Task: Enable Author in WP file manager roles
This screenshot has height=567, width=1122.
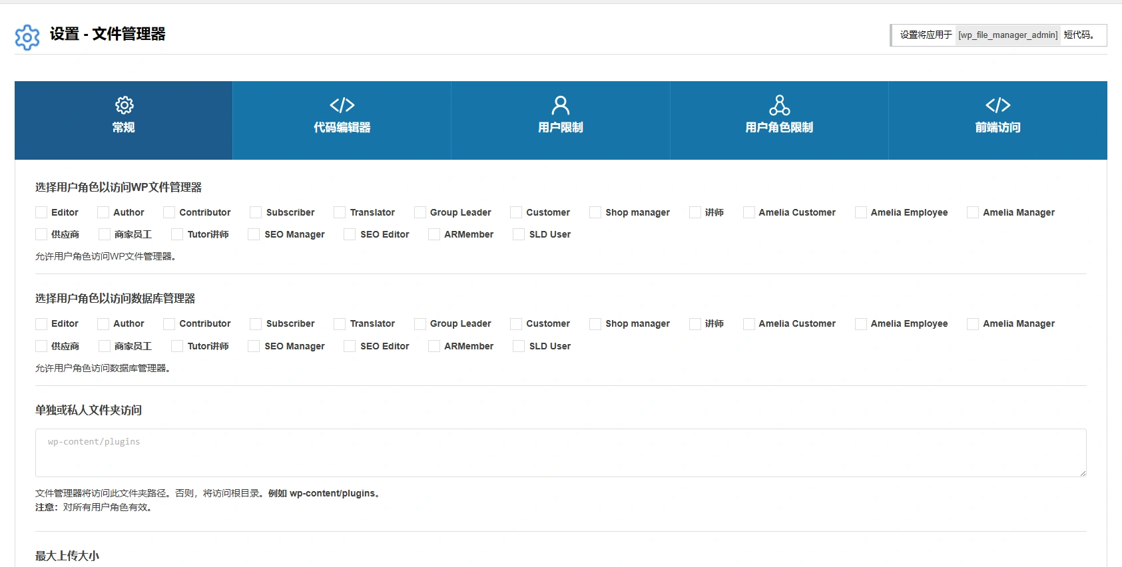Action: coord(103,212)
